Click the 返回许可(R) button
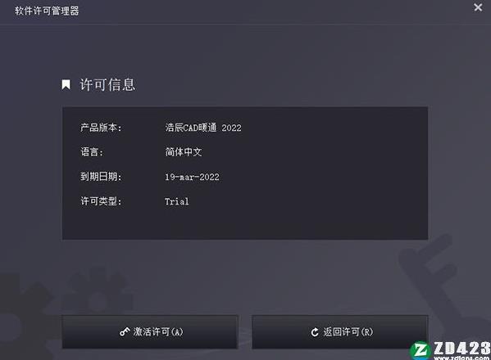491x360 pixels. tap(339, 332)
